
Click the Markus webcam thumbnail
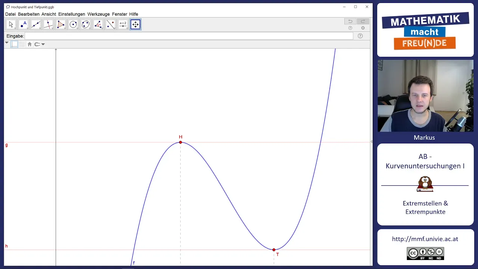425,96
